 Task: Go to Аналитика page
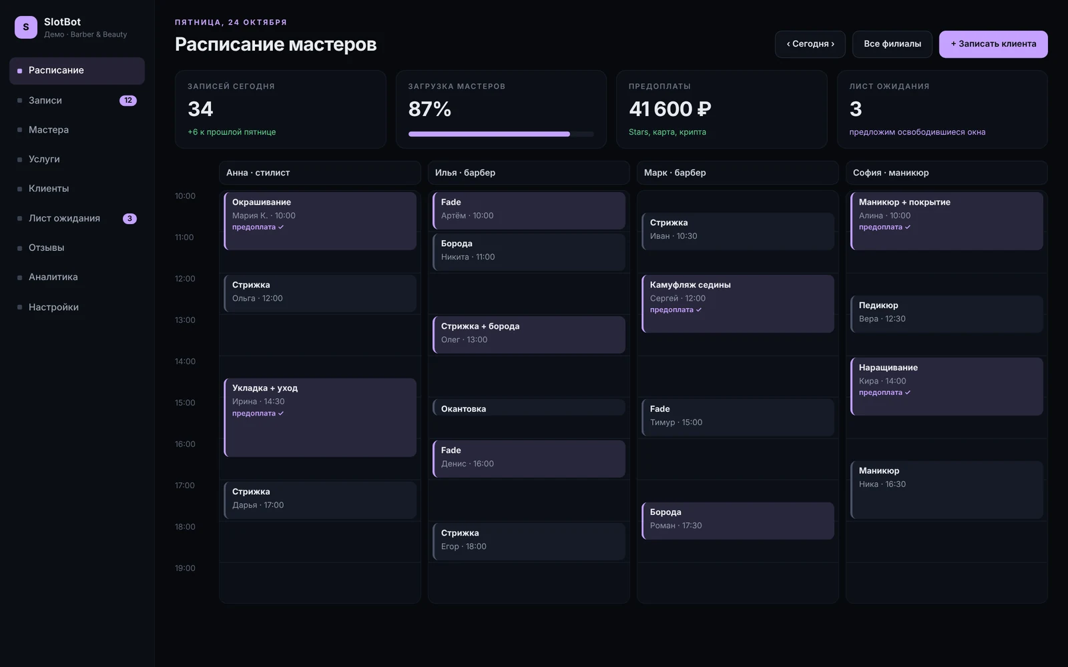[x=77, y=277]
